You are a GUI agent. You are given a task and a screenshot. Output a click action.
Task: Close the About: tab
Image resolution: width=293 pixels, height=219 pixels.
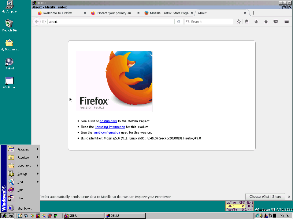(x=245, y=13)
